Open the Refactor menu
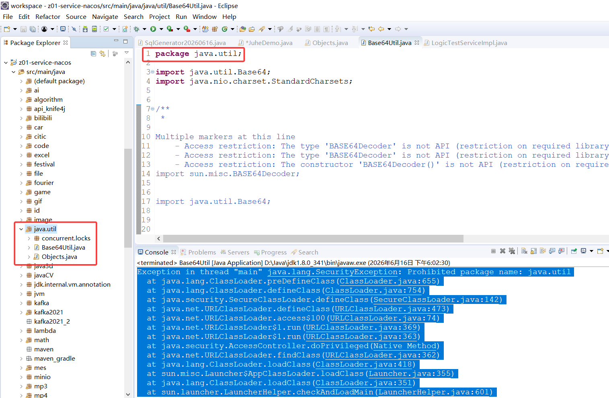609x398 pixels. 48,16
